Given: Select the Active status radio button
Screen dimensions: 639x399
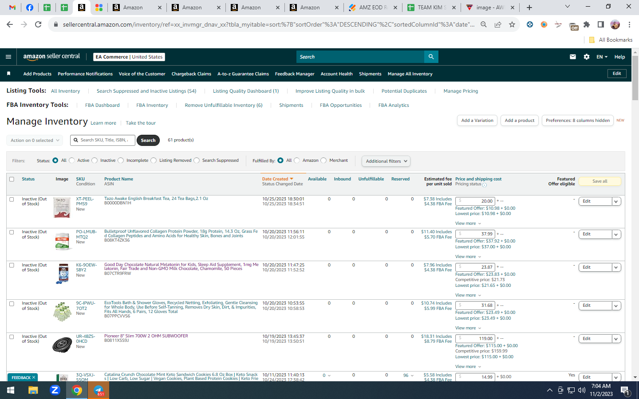Looking at the screenshot, I should (x=72, y=160).
